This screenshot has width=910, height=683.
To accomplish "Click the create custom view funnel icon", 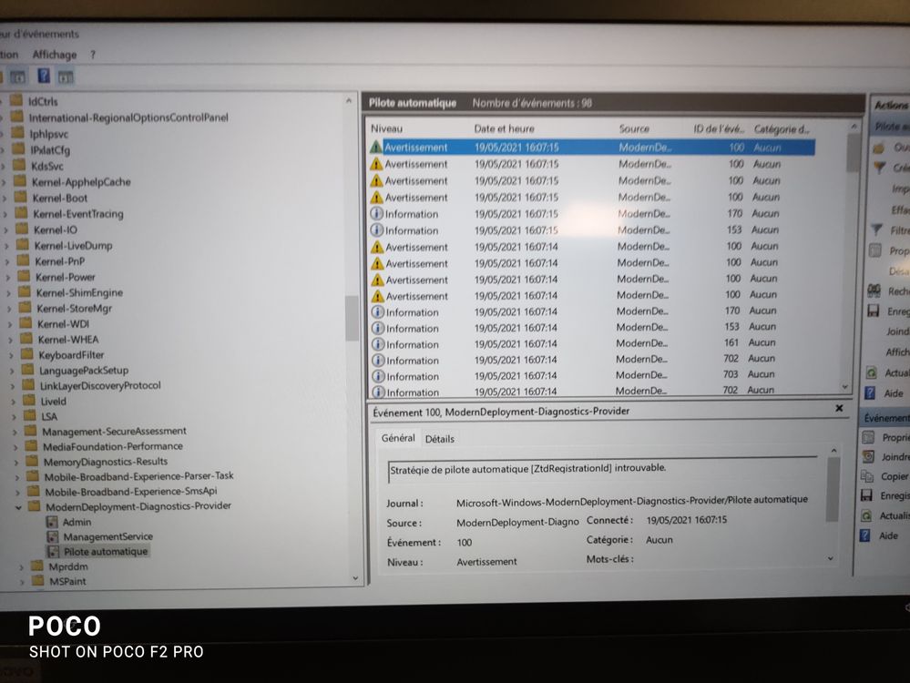I will click(x=880, y=168).
